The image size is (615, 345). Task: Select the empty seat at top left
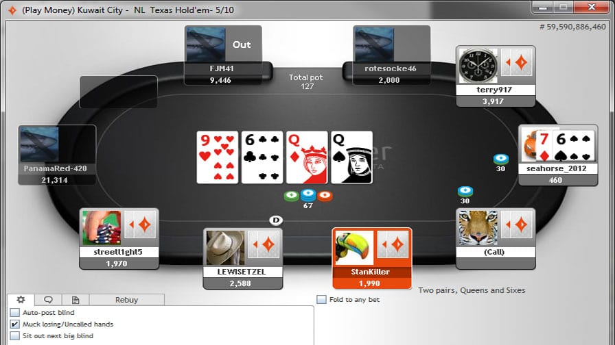[119, 92]
